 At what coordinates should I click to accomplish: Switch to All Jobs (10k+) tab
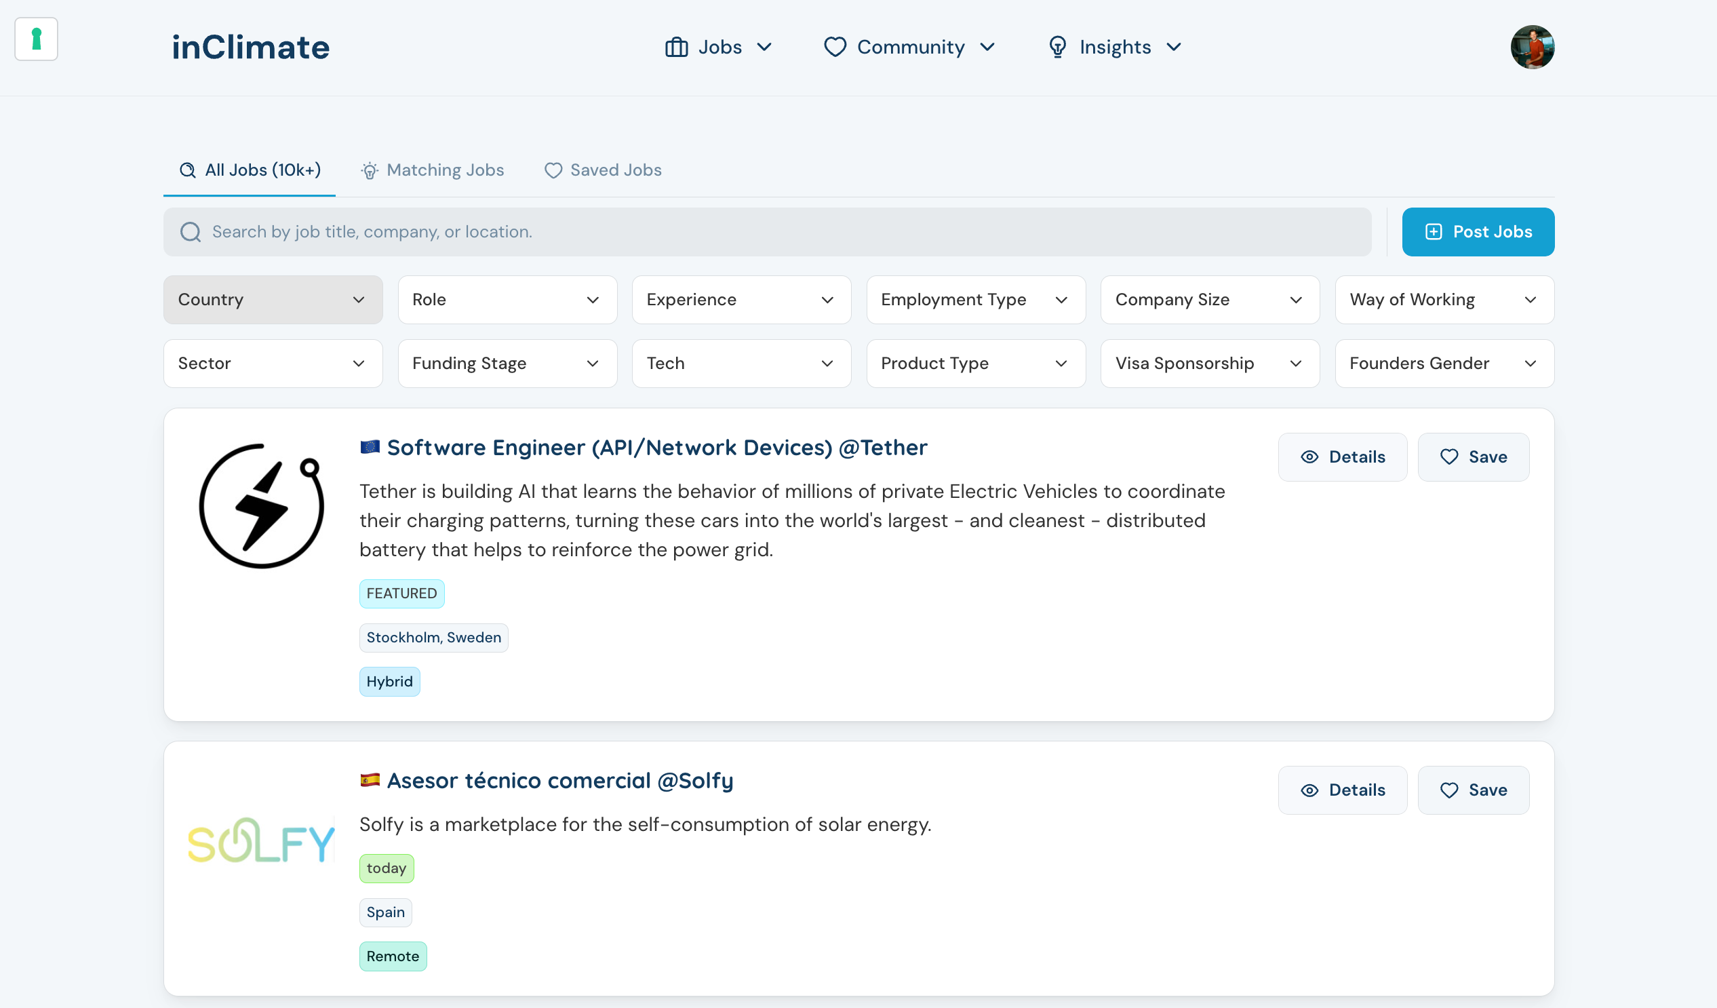(250, 170)
